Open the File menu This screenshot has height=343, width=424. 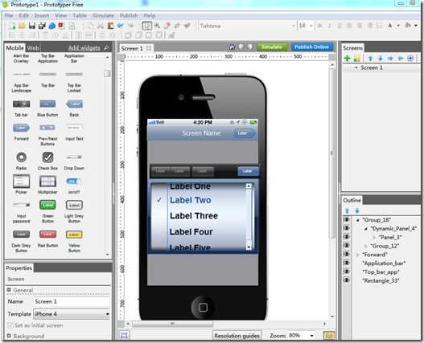pyautogui.click(x=9, y=15)
